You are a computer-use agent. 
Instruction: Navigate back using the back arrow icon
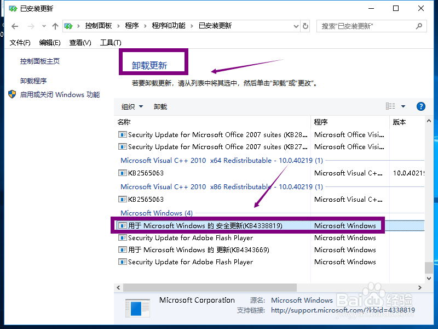tap(15, 26)
